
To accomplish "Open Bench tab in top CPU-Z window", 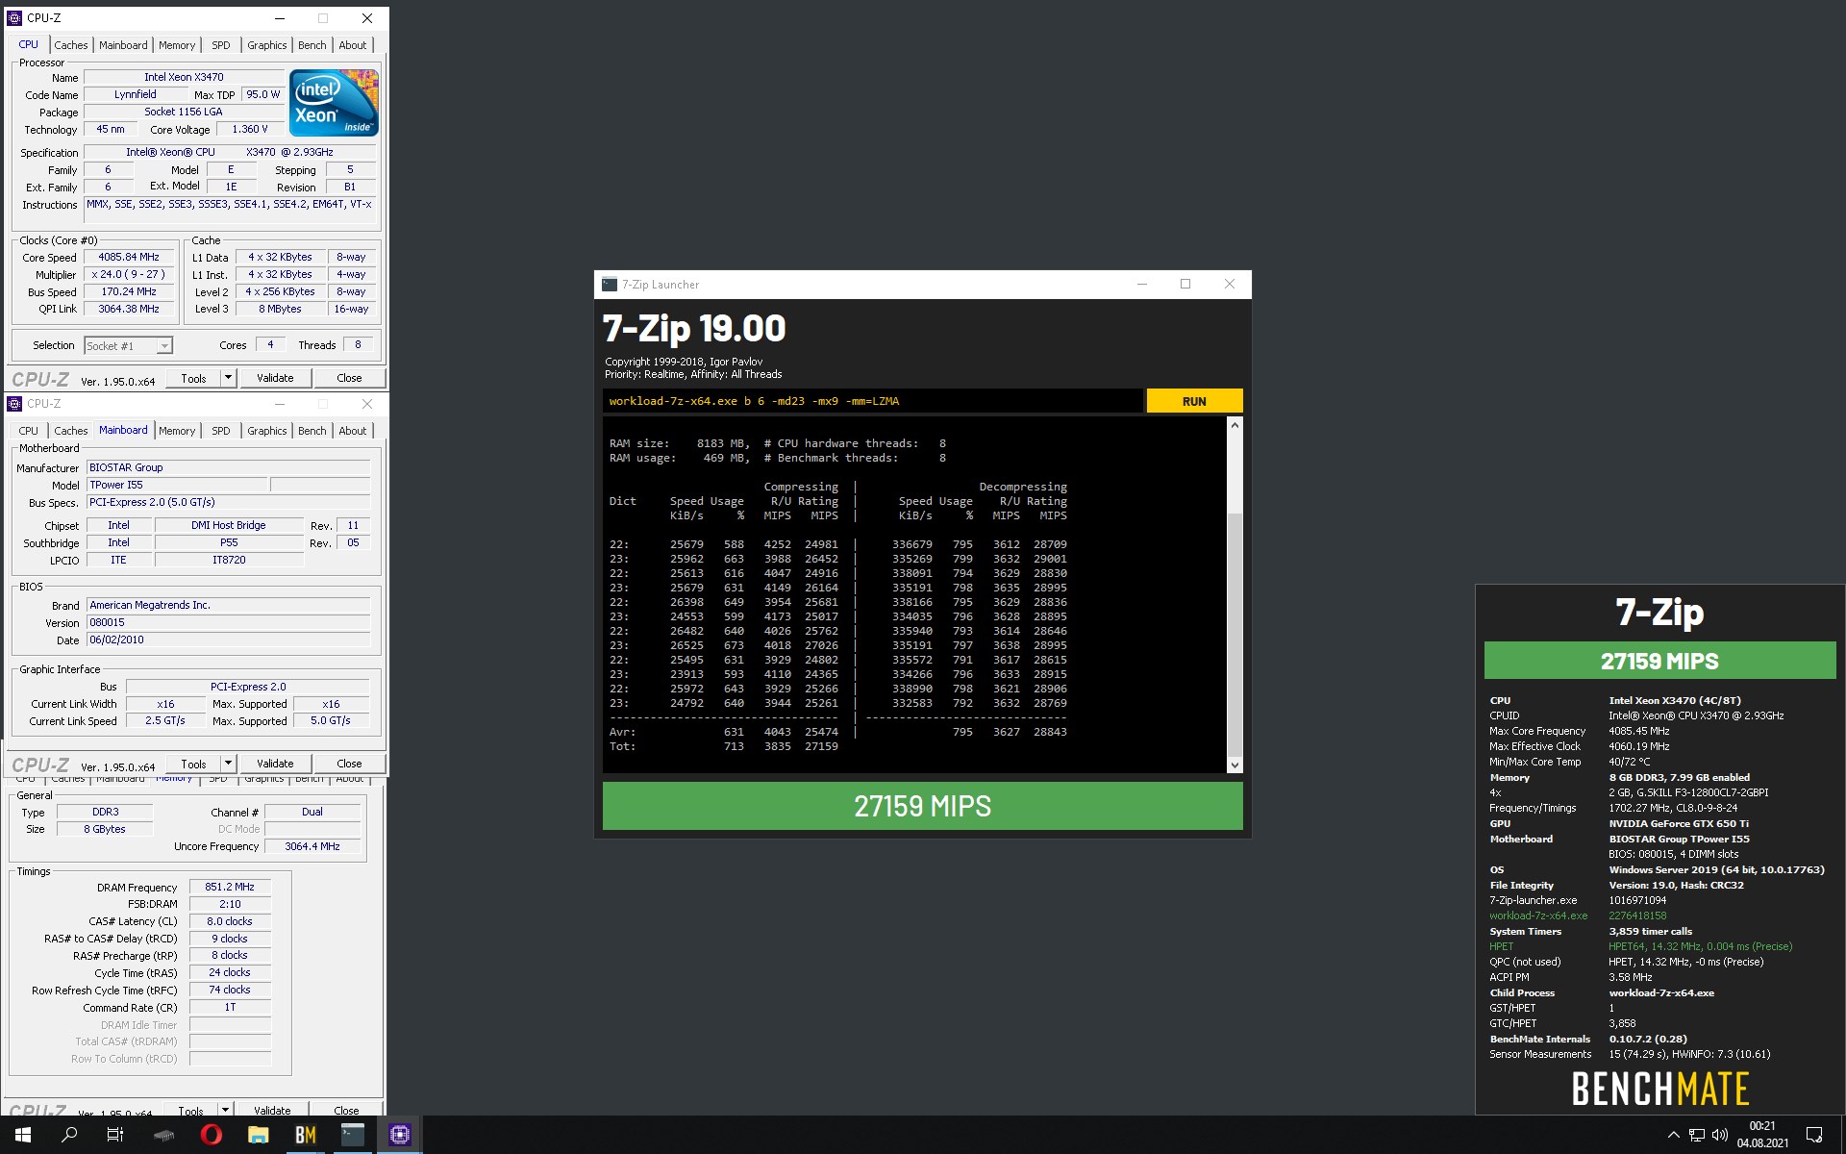I will 312,45.
